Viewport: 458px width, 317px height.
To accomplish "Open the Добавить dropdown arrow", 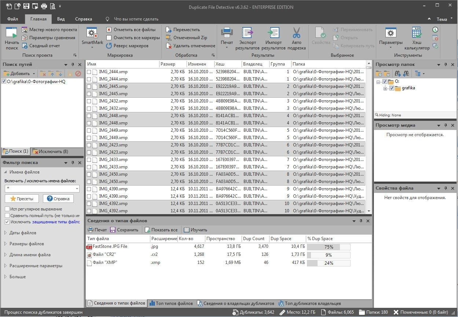I will tap(34, 74).
